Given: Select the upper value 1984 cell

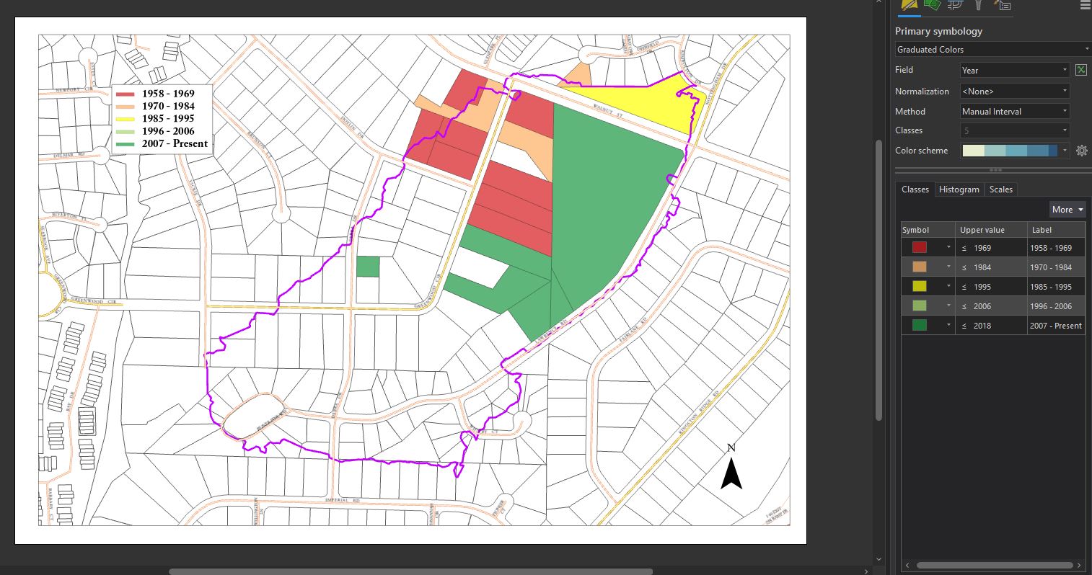Looking at the screenshot, I should [x=991, y=267].
